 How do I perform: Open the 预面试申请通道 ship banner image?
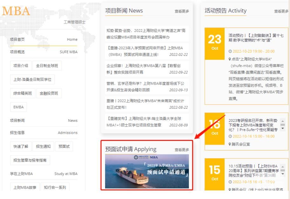tap(147, 171)
